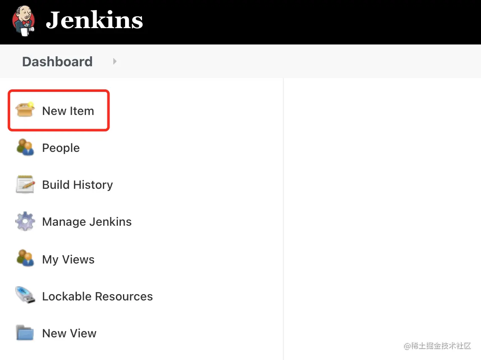Click the My Views icon
Image resolution: width=481 pixels, height=360 pixels.
coord(25,259)
